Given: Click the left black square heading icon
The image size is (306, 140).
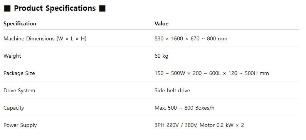Looking at the screenshot, I should pyautogui.click(x=7, y=9).
